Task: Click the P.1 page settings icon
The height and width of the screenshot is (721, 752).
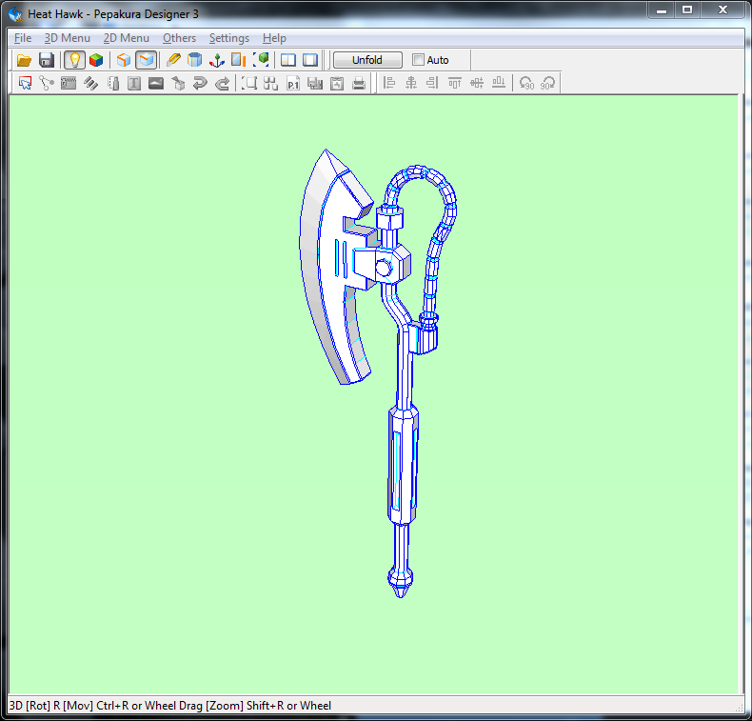Action: click(293, 83)
